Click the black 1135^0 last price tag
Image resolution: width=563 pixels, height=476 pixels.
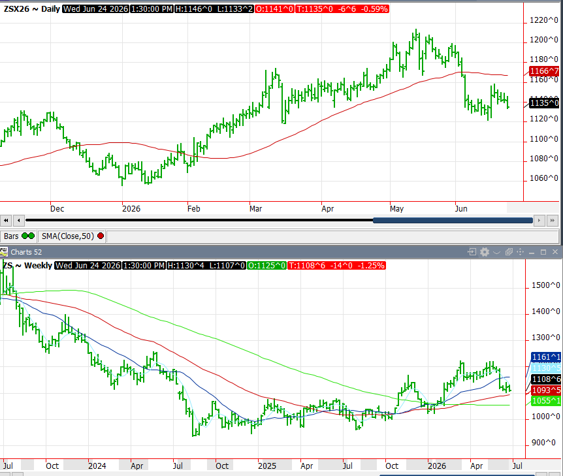(x=544, y=103)
